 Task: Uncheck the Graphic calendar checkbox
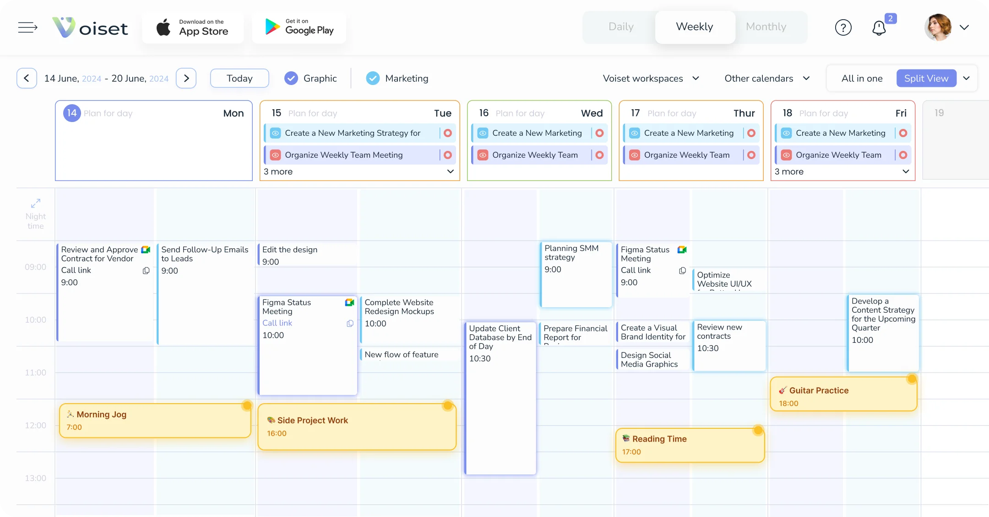[x=291, y=78]
